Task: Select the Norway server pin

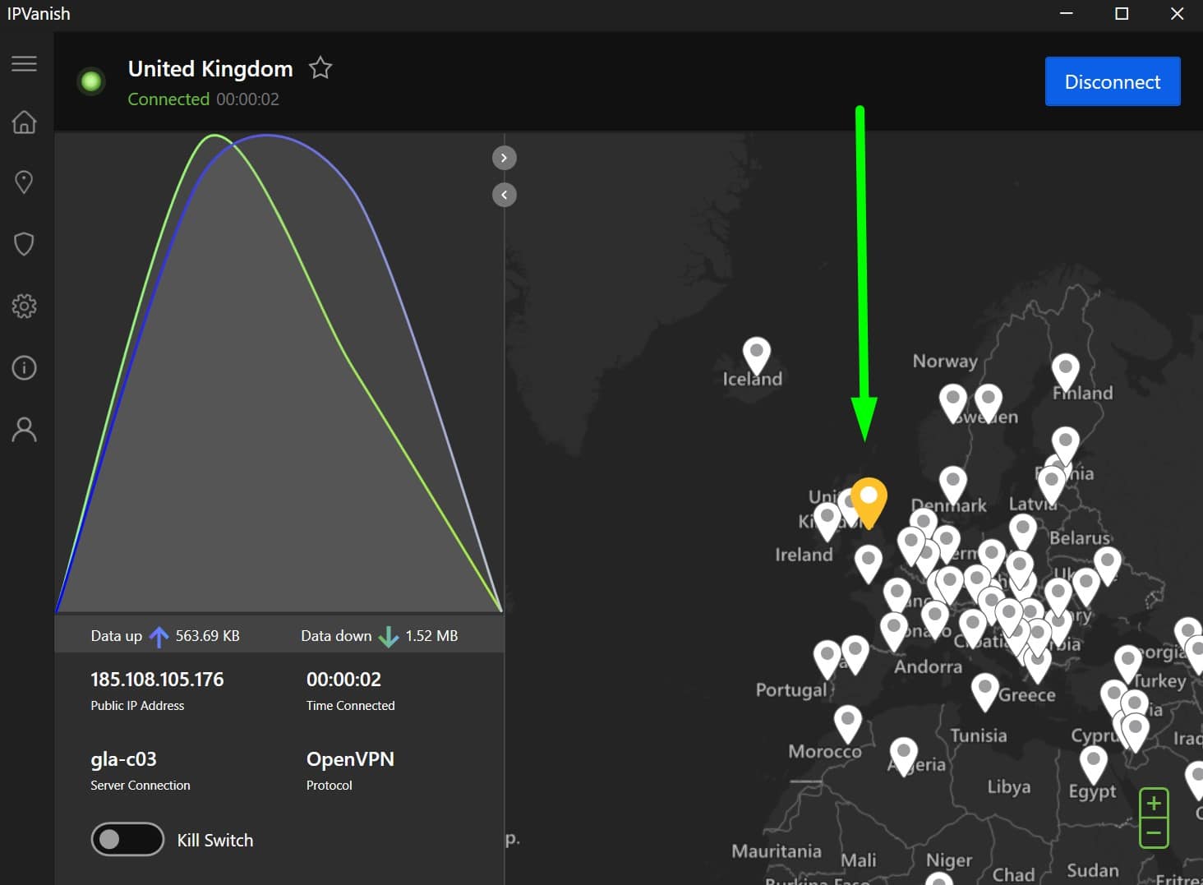Action: pyautogui.click(x=952, y=403)
